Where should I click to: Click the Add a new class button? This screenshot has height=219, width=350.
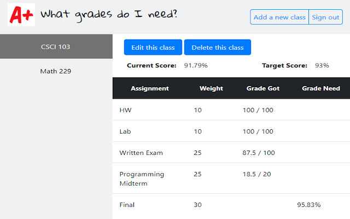tap(279, 17)
